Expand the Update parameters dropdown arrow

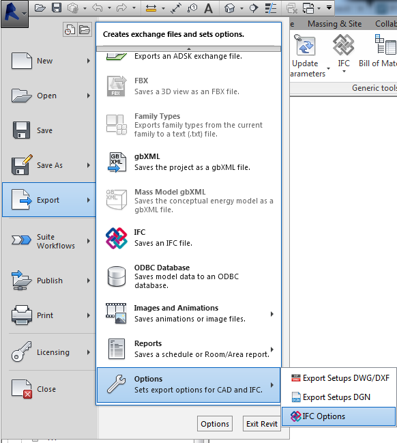tap(328, 69)
